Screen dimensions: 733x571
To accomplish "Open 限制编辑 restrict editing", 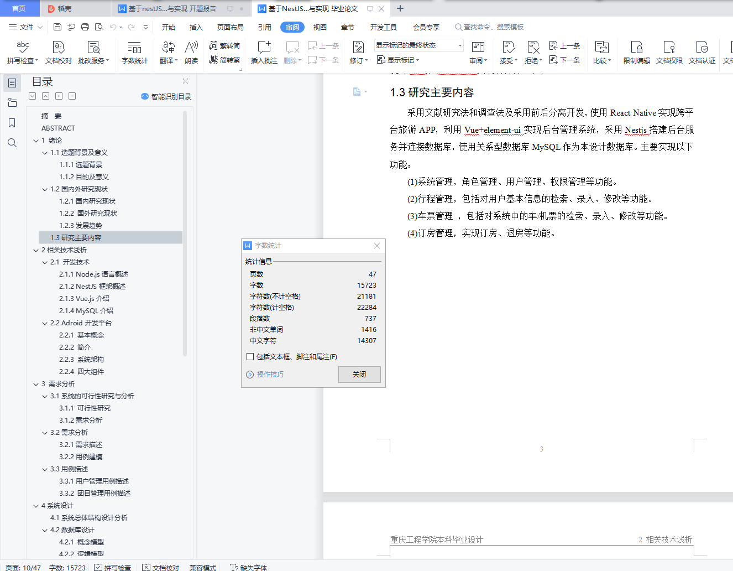I will point(636,53).
